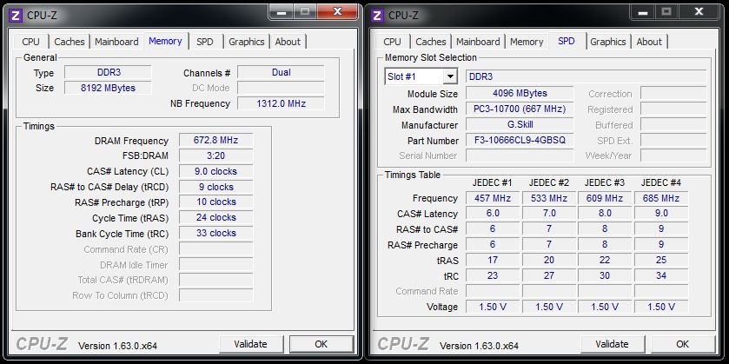Screen dimensions: 729x364
Task: Click OK button in right window
Action: click(682, 345)
